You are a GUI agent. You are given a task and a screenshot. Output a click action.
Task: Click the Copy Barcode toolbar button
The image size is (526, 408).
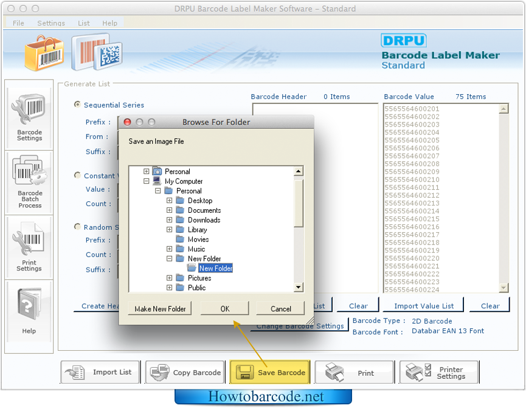coord(185,372)
